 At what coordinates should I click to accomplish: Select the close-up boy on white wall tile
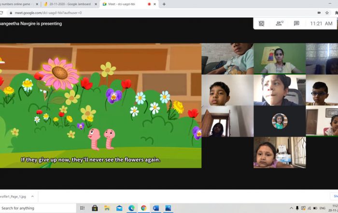[x=227, y=90]
